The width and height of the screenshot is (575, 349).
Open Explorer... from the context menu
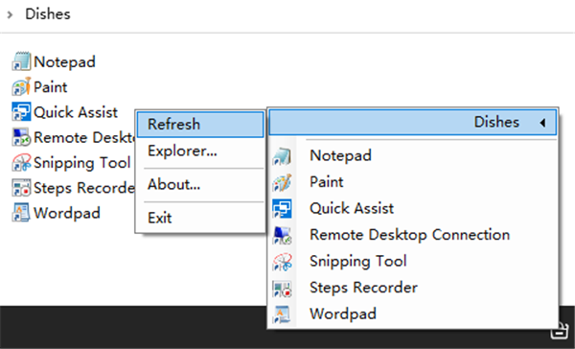tap(200, 151)
